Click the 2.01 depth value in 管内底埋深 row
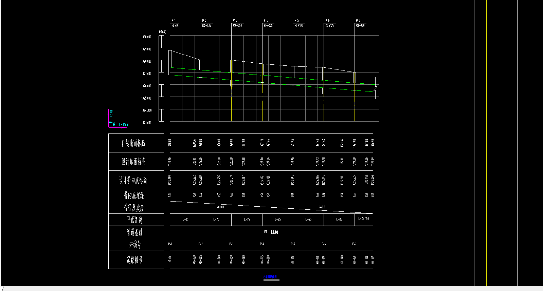This screenshot has width=543, height=291. click(170, 195)
